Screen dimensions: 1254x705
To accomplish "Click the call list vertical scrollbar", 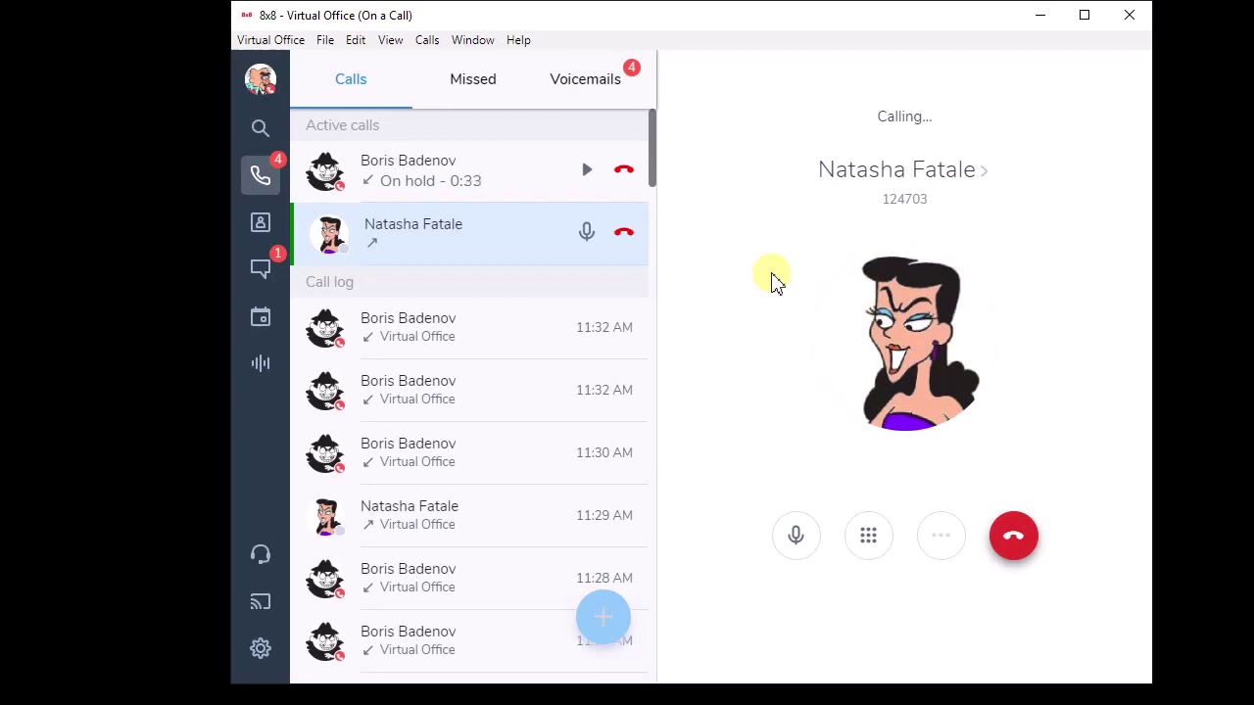I will pos(651,147).
